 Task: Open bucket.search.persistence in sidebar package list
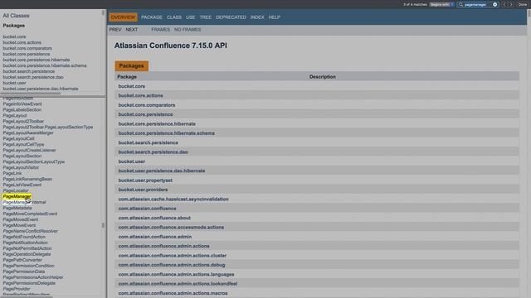click(x=29, y=71)
